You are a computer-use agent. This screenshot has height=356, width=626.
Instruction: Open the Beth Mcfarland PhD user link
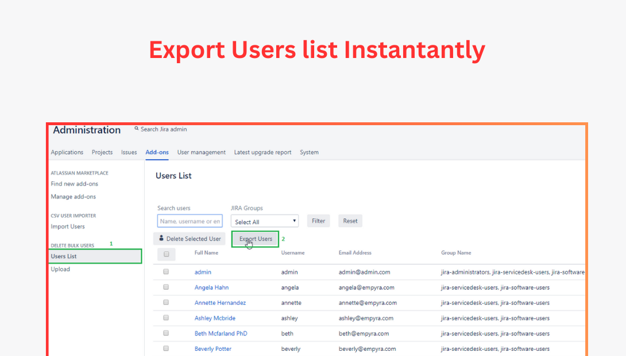click(x=221, y=333)
